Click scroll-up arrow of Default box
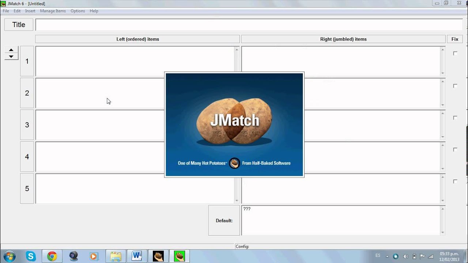This screenshot has width=468, height=263. tap(443, 209)
